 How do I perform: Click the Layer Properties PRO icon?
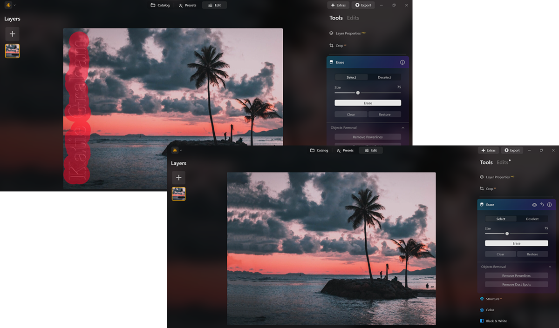(x=482, y=177)
